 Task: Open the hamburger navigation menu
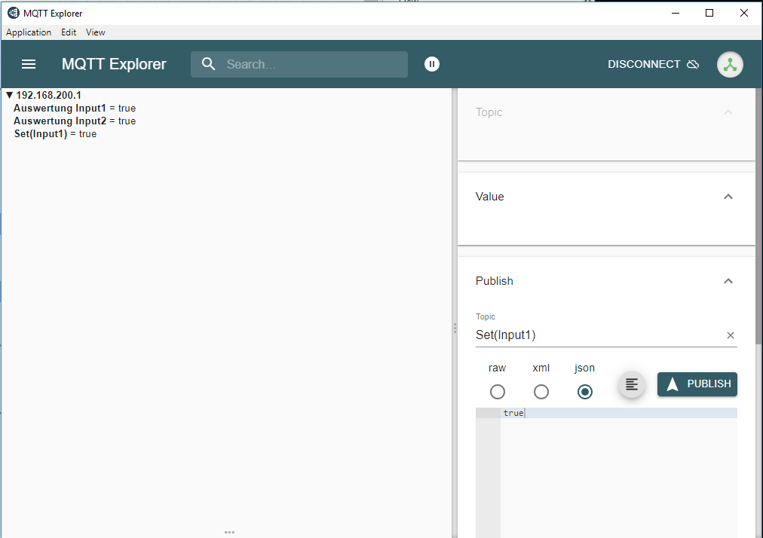29,64
